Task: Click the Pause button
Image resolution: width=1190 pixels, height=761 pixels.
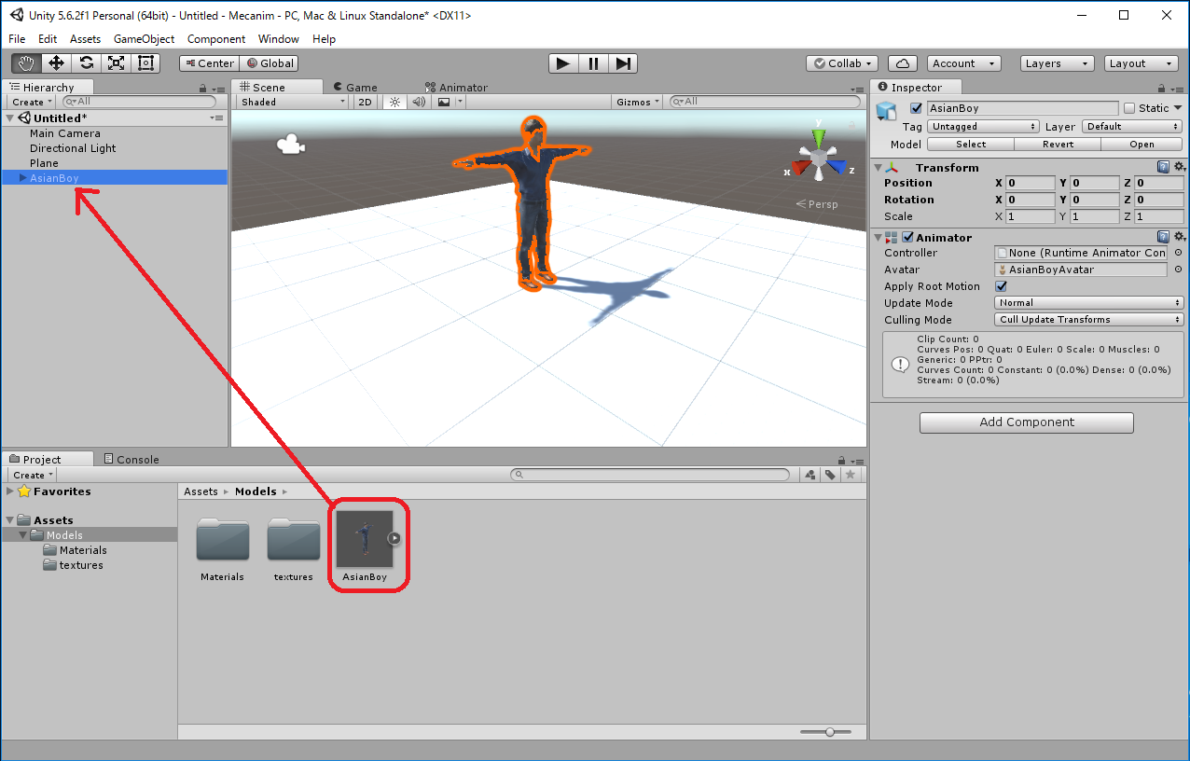Action: tap(592, 63)
